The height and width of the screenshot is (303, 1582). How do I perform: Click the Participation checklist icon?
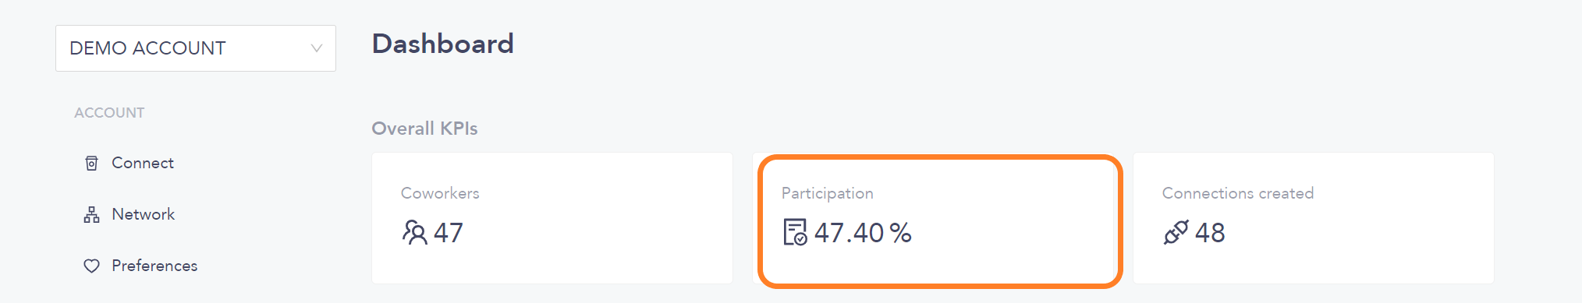point(795,232)
